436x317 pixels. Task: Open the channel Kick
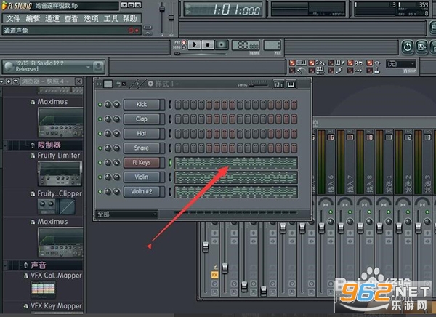tap(142, 105)
